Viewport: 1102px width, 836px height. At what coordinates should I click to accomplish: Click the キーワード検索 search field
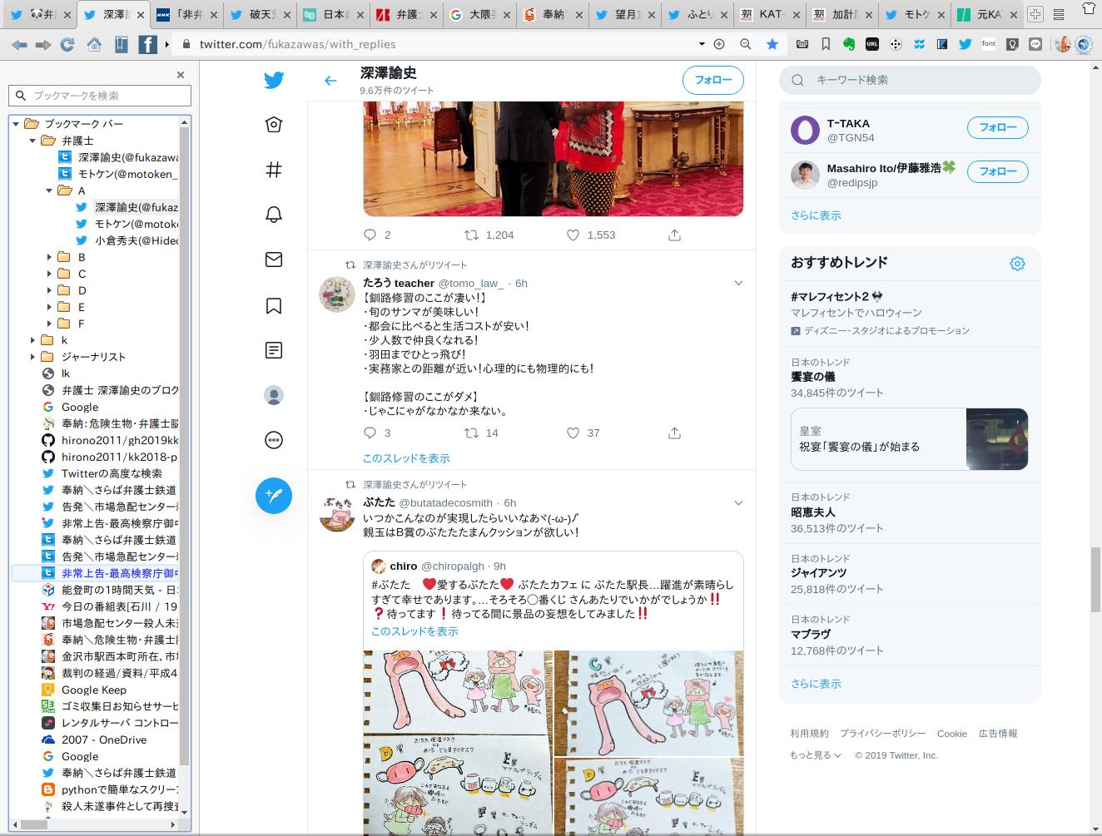(910, 80)
